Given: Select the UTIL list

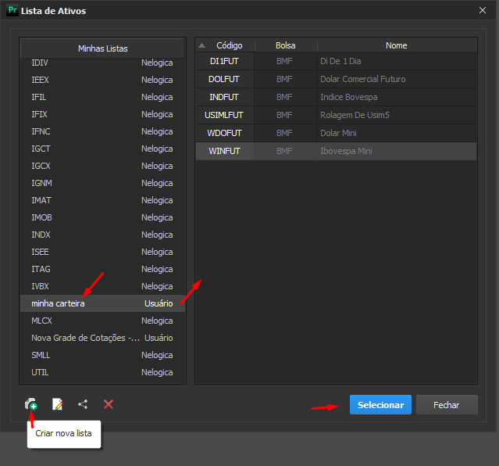Looking at the screenshot, I should pos(102,373).
